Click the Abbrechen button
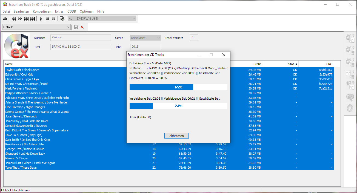Image resolution: width=357 pixels, height=193 pixels. (176, 136)
